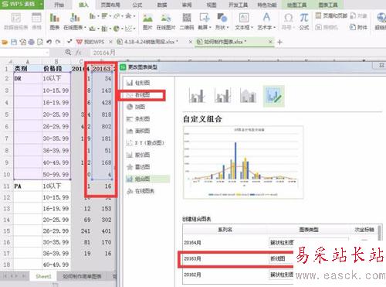
Task: Insert a picture with the 图片 icon
Action: tap(147, 21)
